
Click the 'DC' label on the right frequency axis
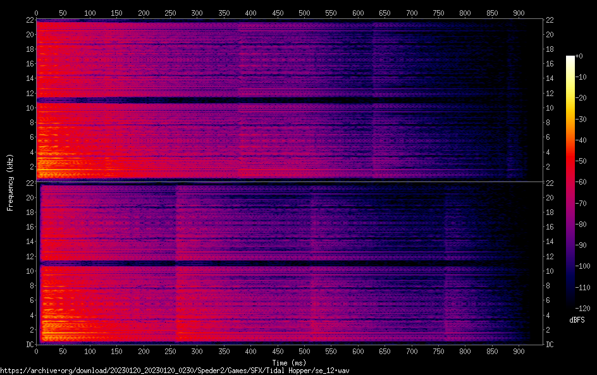pyautogui.click(x=550, y=345)
